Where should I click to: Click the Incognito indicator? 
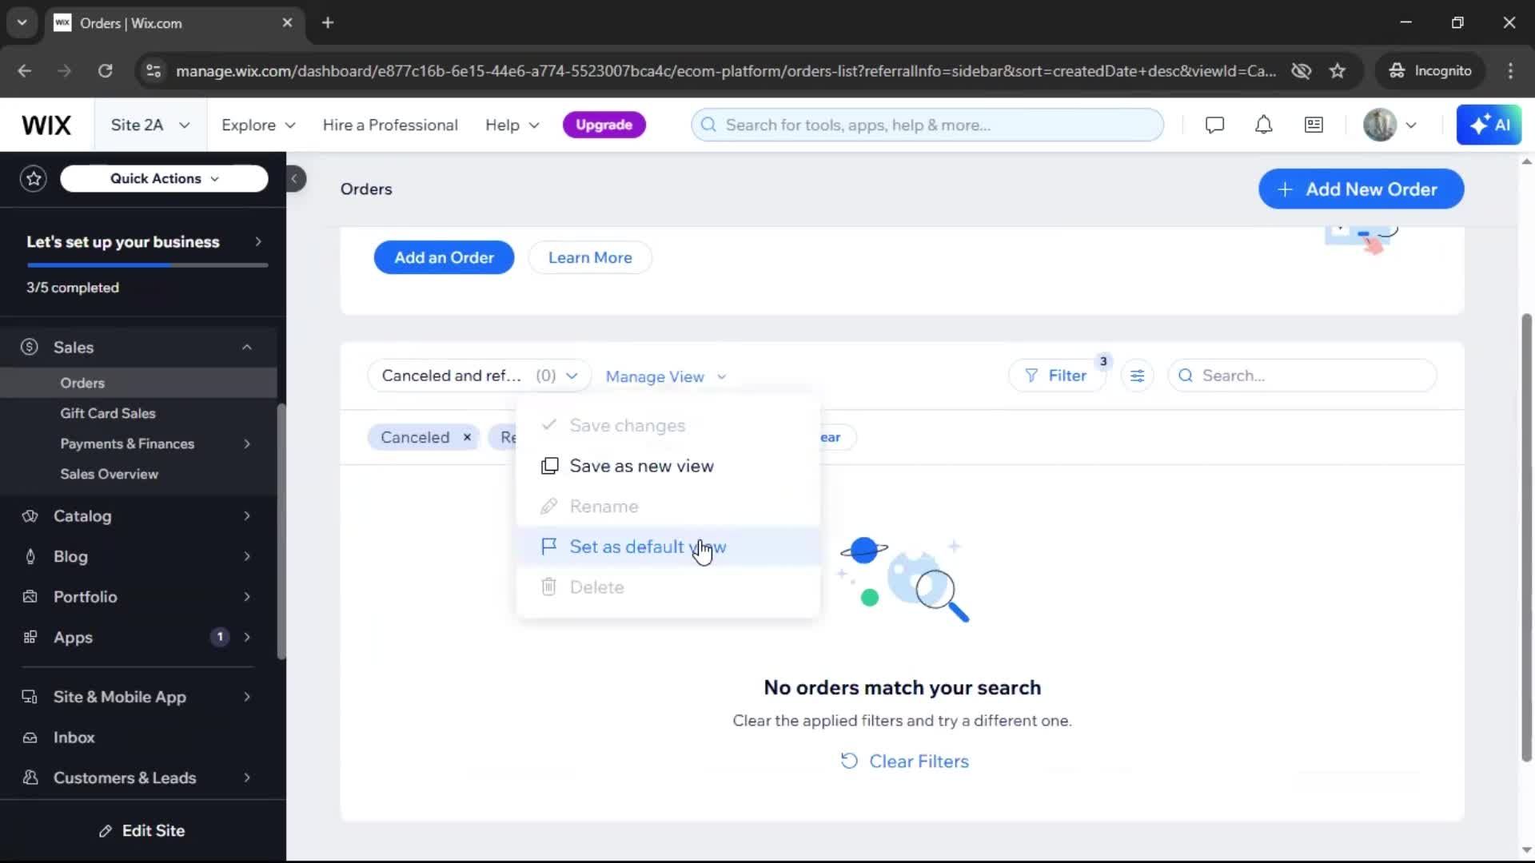(x=1430, y=71)
